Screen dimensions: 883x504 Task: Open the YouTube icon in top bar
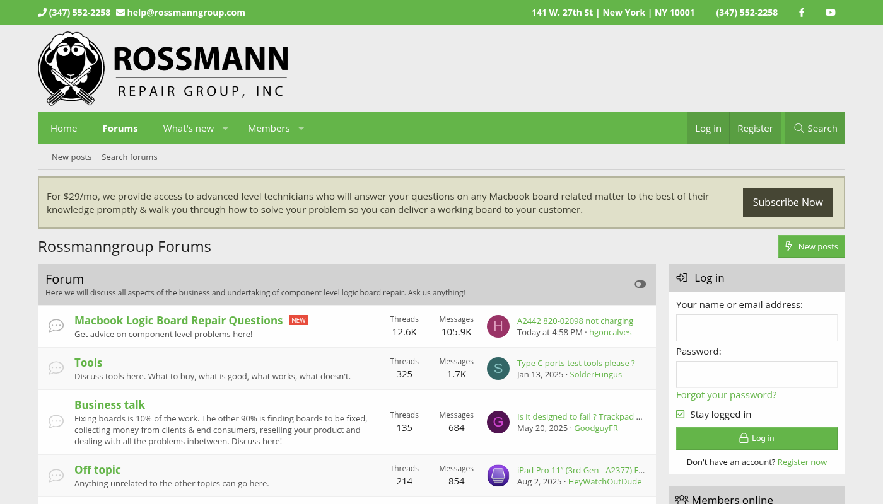[x=831, y=13]
